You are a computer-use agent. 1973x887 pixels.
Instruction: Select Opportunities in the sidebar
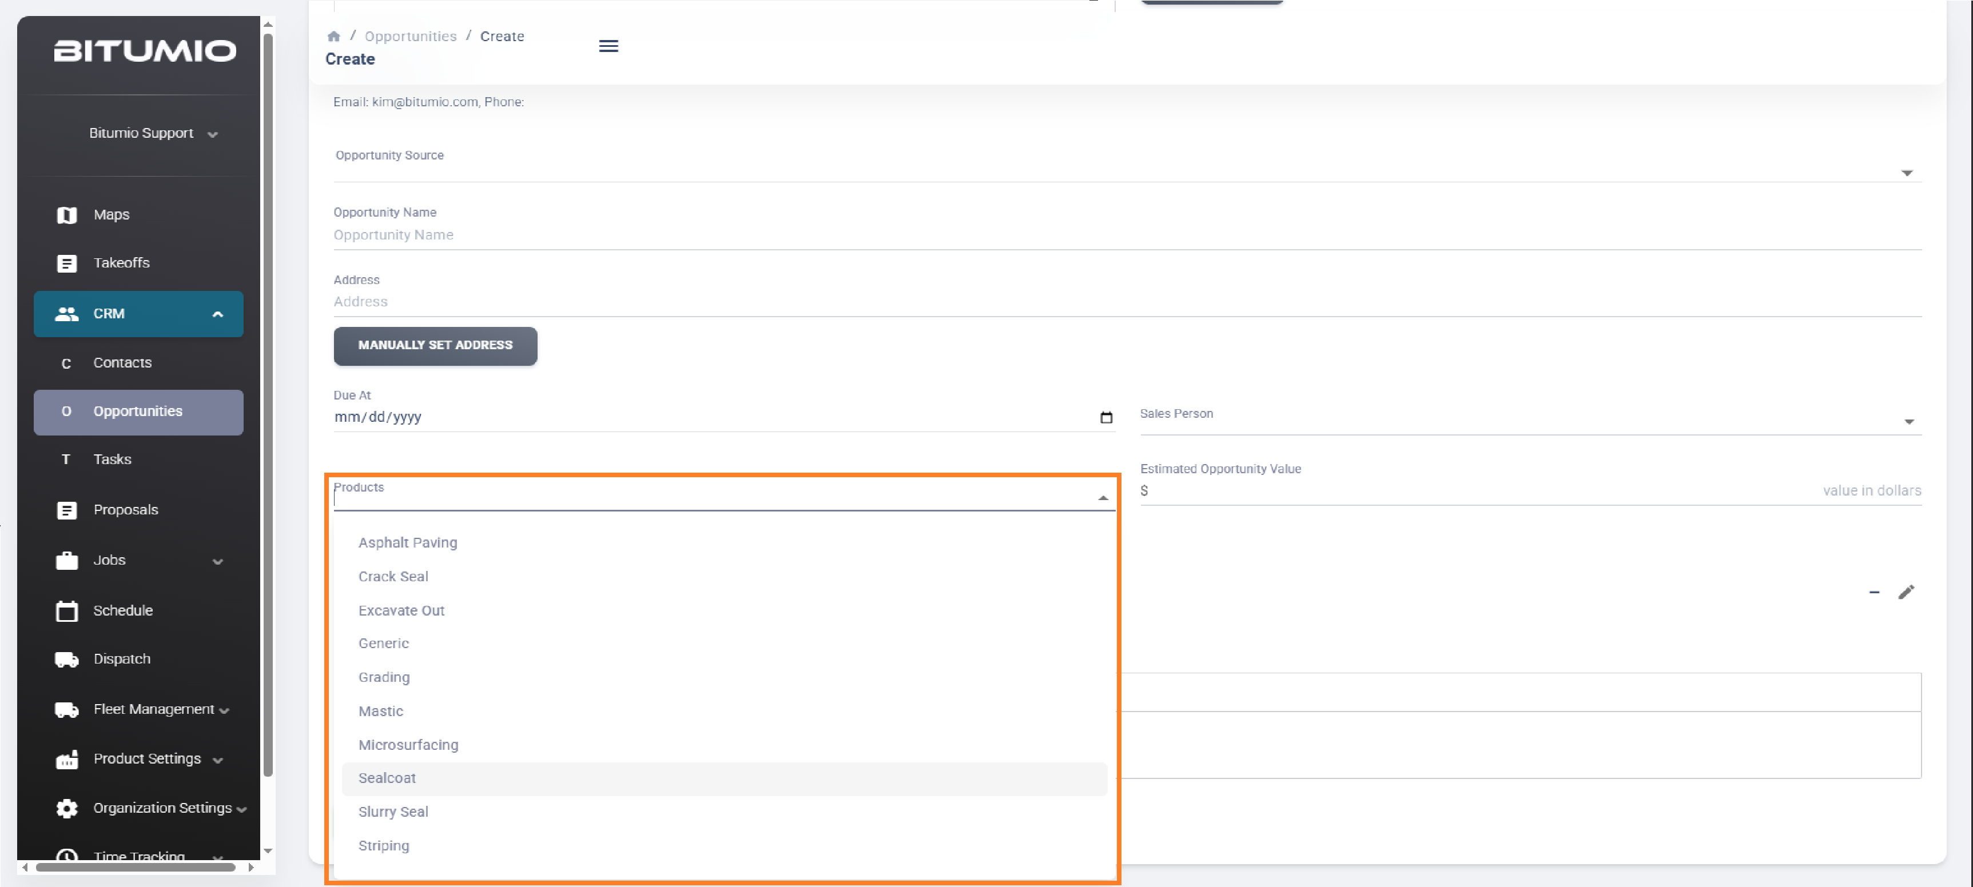point(138,411)
